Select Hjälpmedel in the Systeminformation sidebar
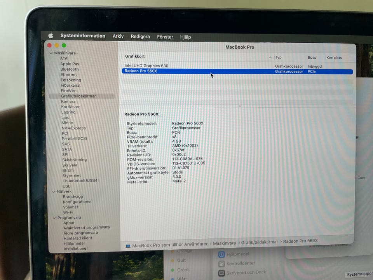Image resolution: width=373 pixels, height=280 pixels. point(74,243)
